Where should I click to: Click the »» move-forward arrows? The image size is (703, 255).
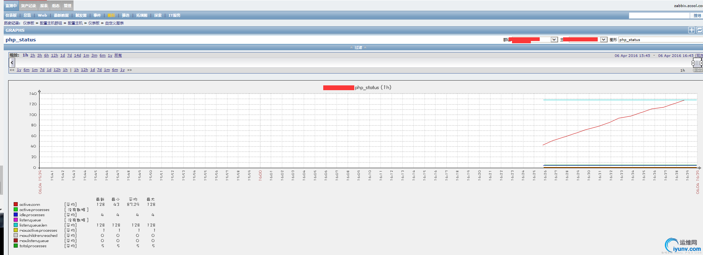[x=129, y=70]
